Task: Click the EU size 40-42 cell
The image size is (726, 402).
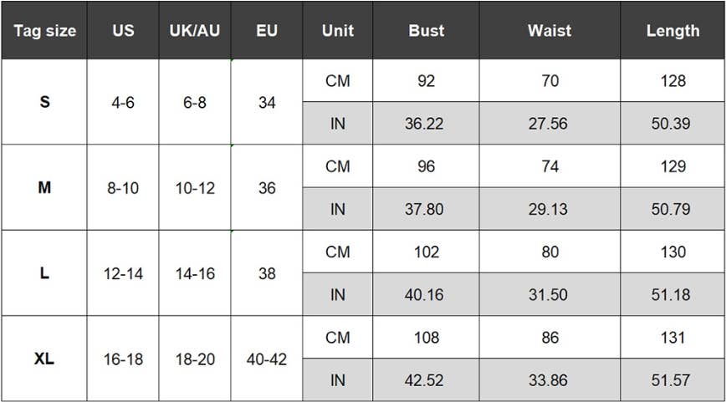Action: (x=267, y=359)
